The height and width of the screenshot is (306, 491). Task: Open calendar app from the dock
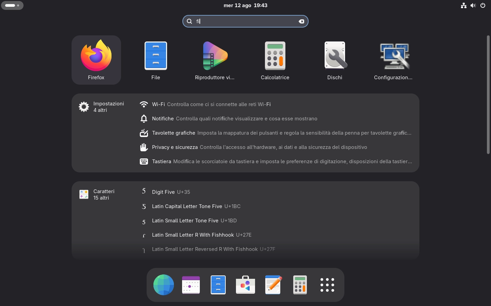point(191,285)
